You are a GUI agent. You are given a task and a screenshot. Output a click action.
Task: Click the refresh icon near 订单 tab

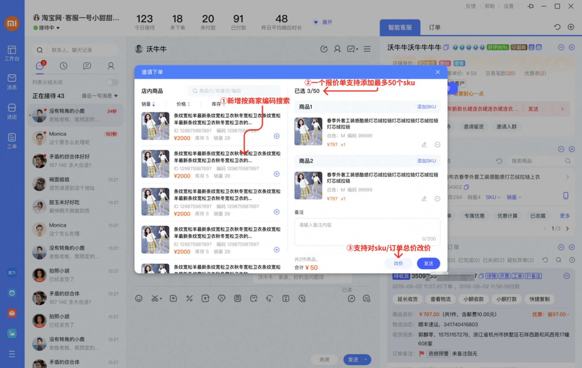pyautogui.click(x=557, y=27)
